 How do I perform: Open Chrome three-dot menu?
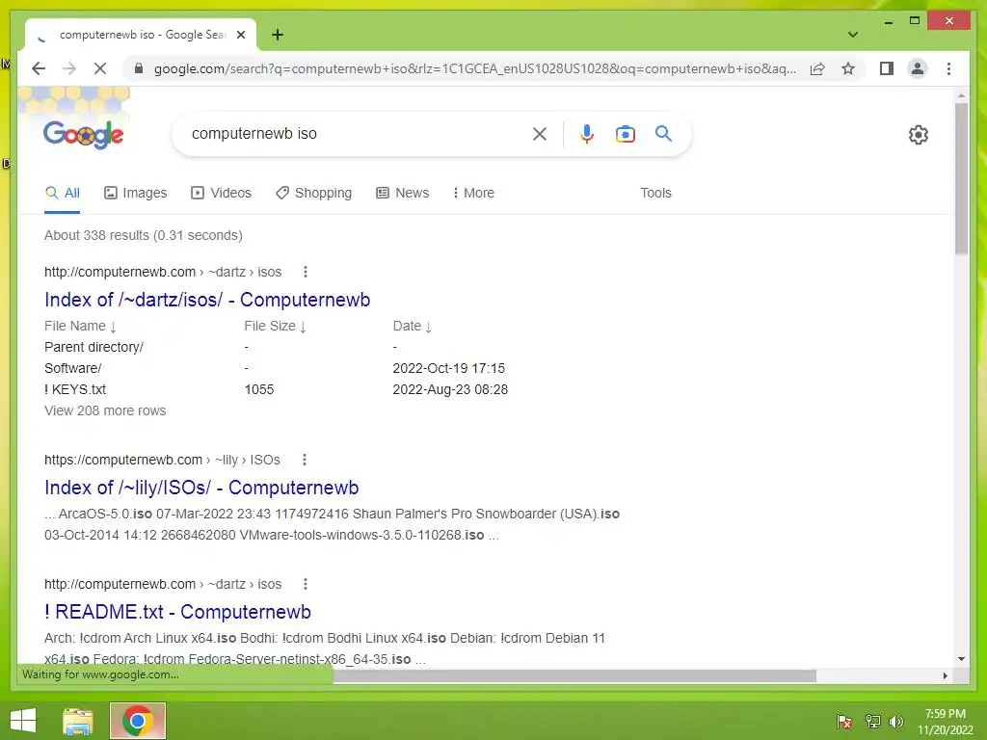pyautogui.click(x=948, y=68)
